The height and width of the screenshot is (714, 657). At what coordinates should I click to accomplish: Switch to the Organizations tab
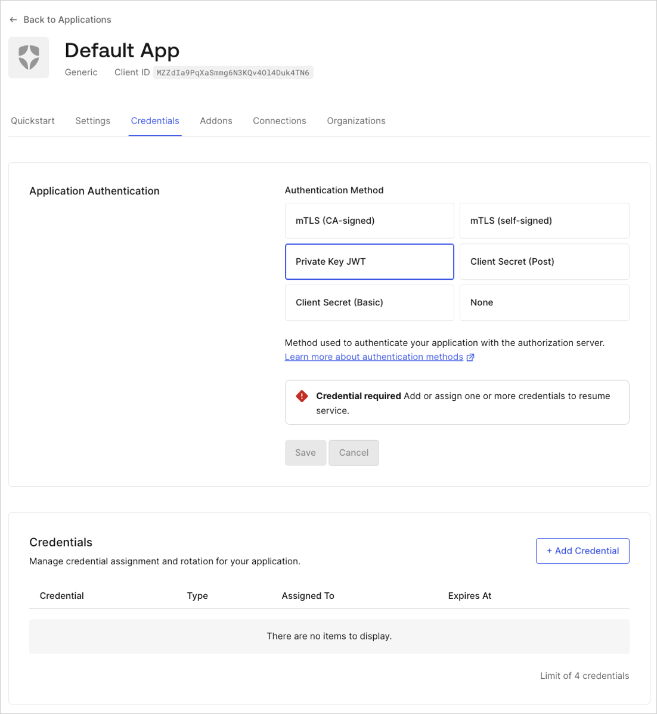pos(356,120)
